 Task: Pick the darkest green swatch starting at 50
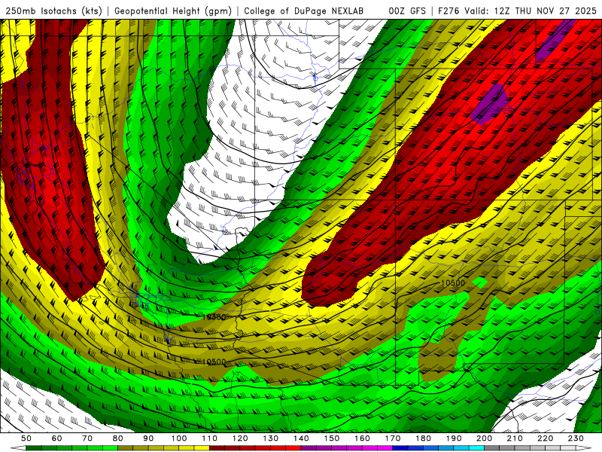tap(34, 448)
